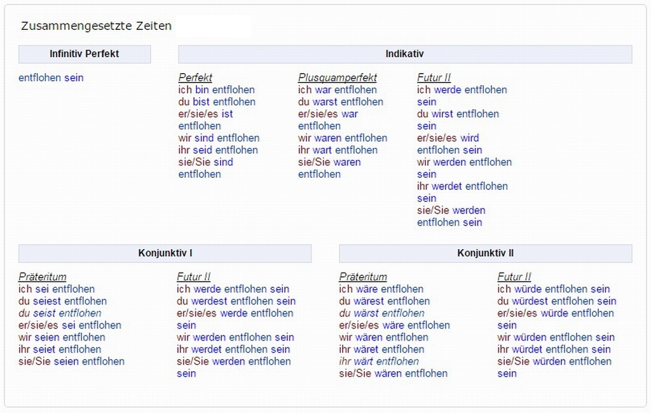Click the form "du warst entflohen"
Screen dimensions: 651x413
tap(340, 102)
